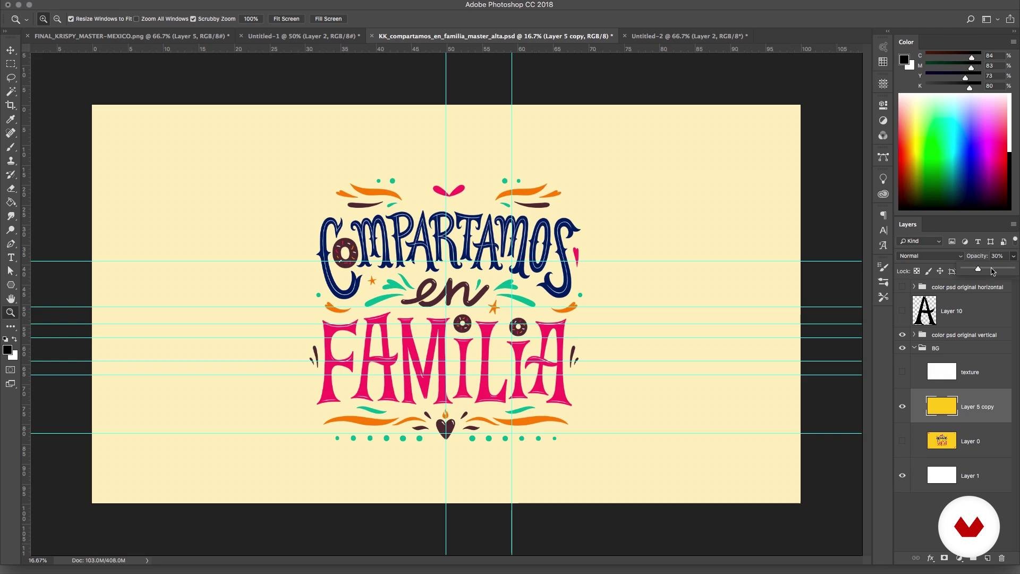Select the Lasso tool
The width and height of the screenshot is (1020, 574).
point(11,78)
